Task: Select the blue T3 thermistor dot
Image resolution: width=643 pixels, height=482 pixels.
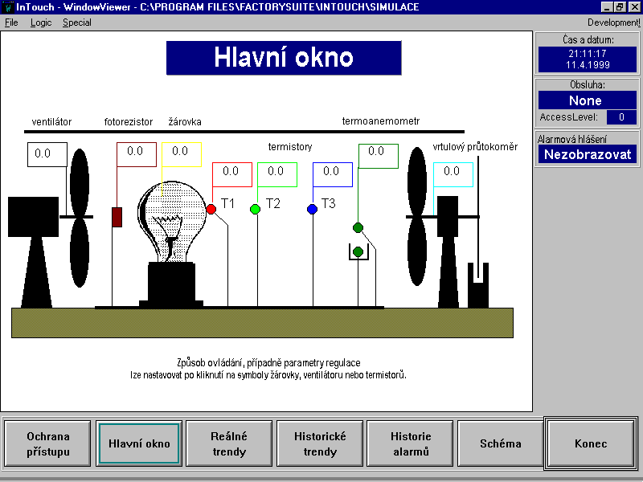Action: coord(313,209)
